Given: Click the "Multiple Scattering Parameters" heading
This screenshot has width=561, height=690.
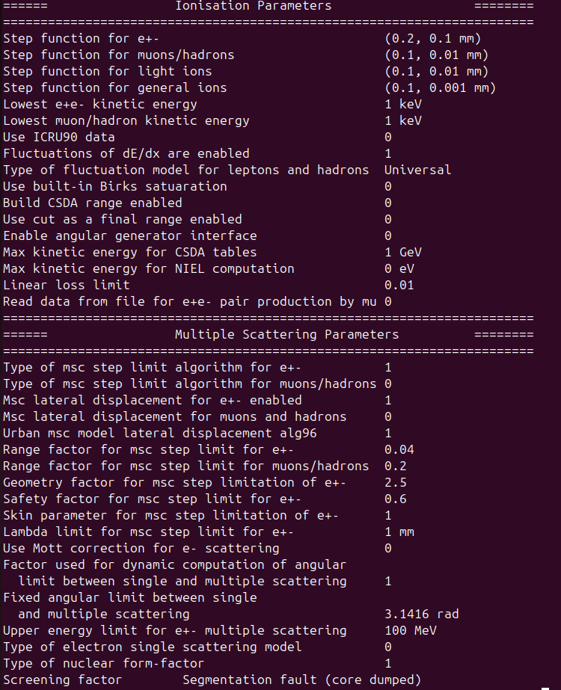Looking at the screenshot, I should pyautogui.click(x=286, y=335).
